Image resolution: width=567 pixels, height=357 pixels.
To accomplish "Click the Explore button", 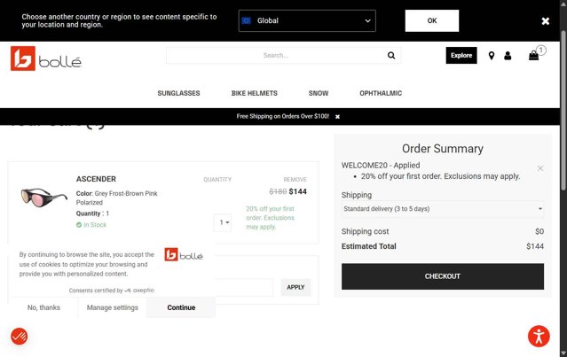I will click(x=461, y=55).
